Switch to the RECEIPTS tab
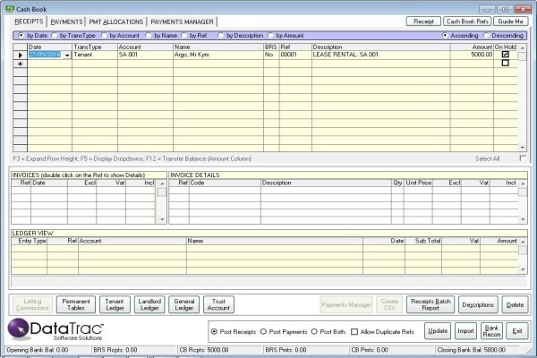 pos(29,21)
